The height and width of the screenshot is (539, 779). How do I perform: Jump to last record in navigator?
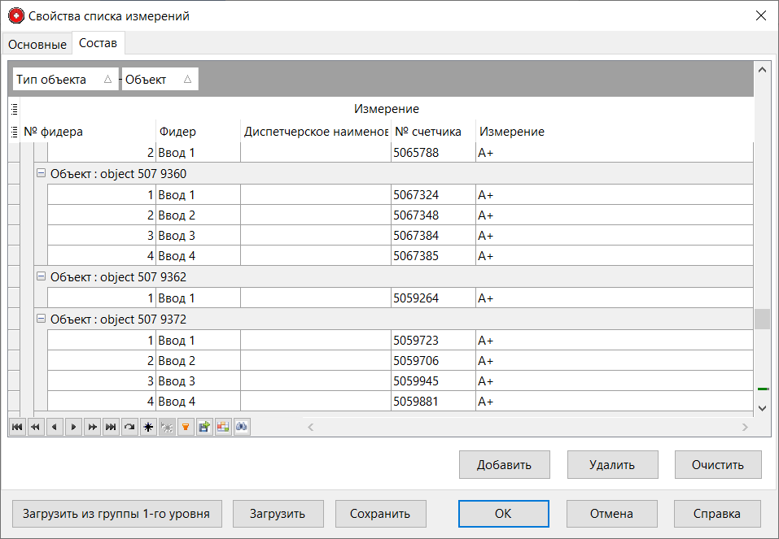tap(111, 427)
